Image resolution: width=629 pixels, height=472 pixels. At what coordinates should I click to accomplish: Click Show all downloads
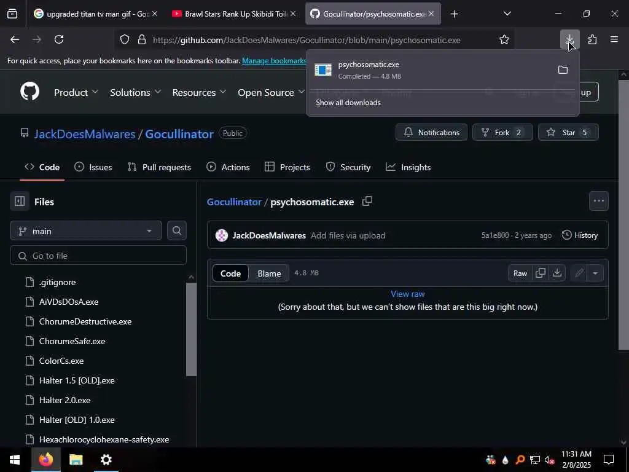(348, 103)
